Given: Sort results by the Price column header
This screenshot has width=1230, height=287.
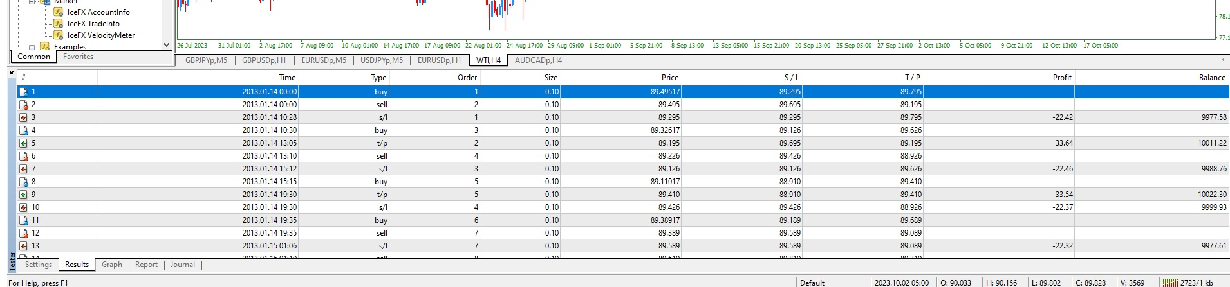Looking at the screenshot, I should (621, 78).
